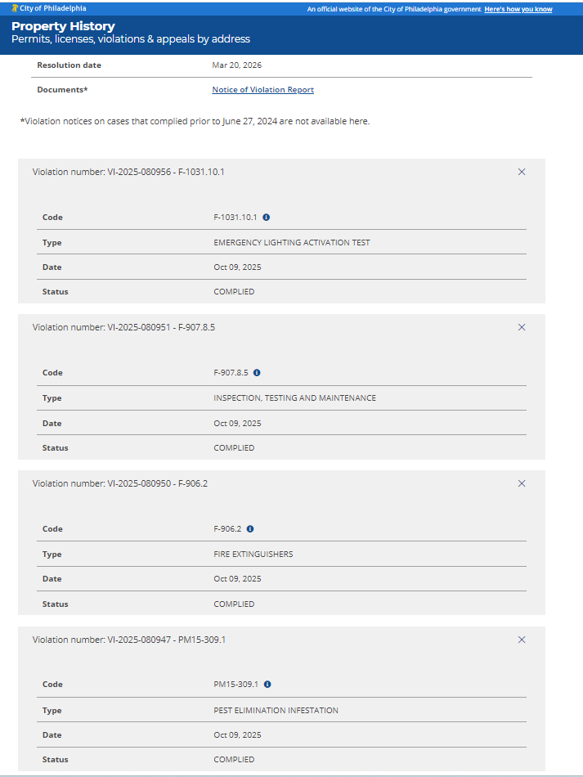Click the Resolution date value Mar 20, 2026
Viewport: 583px width, 777px height.
click(236, 65)
